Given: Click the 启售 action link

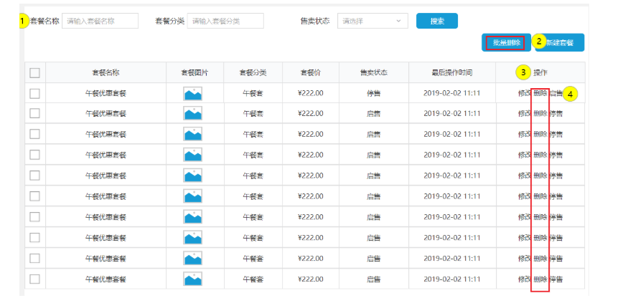Looking at the screenshot, I should [556, 93].
